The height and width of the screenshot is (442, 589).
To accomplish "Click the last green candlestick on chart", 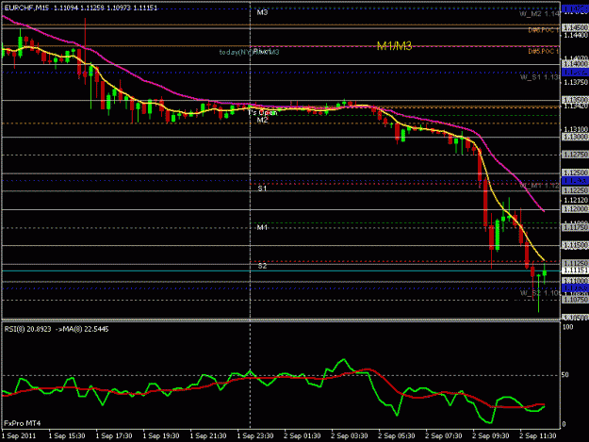I will 545,273.
